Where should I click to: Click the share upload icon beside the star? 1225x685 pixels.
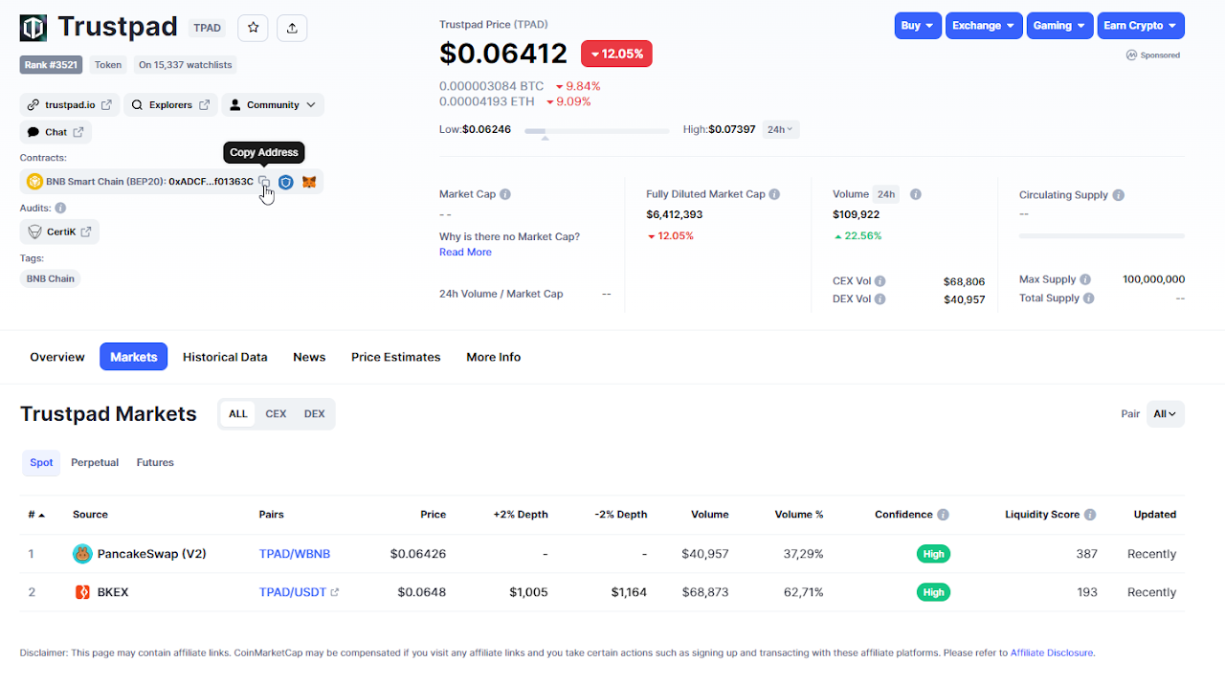coord(292,28)
